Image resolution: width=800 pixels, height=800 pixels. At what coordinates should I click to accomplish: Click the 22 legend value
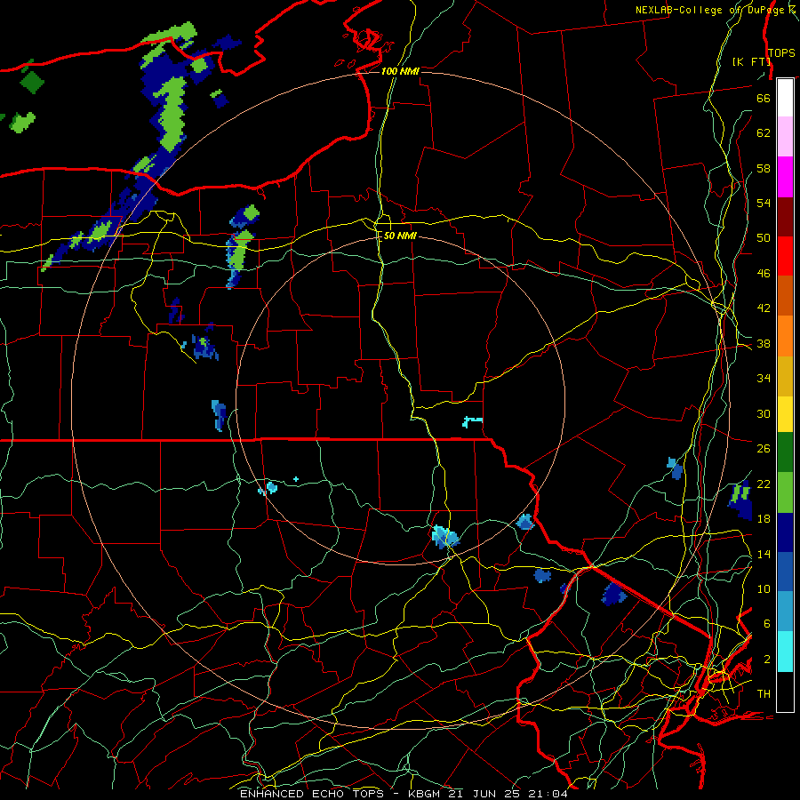pos(764,484)
